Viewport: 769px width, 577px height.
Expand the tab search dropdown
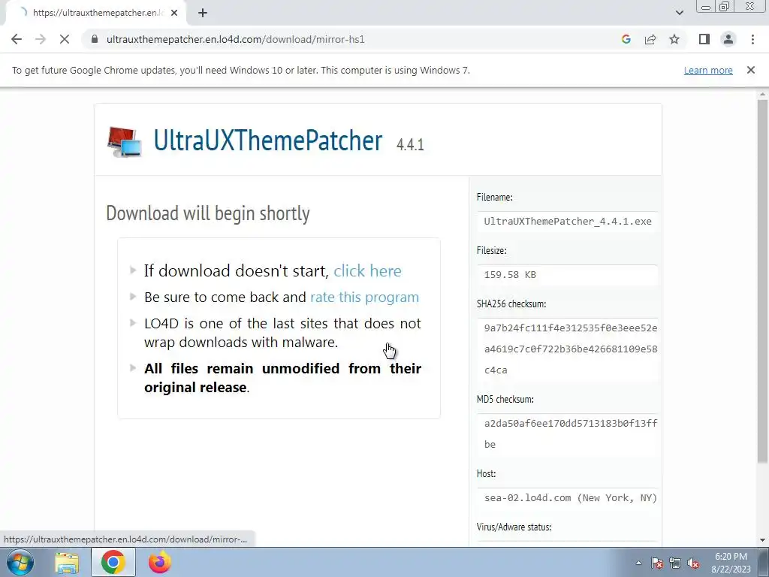tap(679, 13)
